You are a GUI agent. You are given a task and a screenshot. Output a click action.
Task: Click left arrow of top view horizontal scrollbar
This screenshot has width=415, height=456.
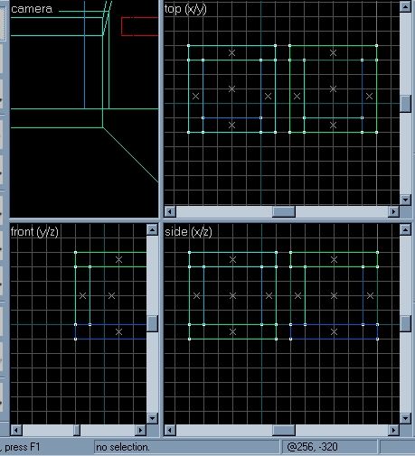170,211
